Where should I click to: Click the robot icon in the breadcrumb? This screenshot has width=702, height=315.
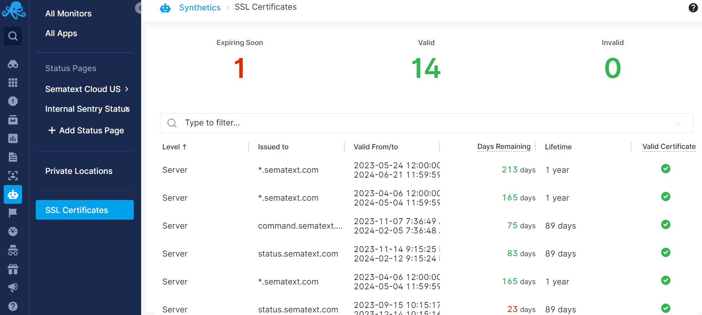coord(165,8)
